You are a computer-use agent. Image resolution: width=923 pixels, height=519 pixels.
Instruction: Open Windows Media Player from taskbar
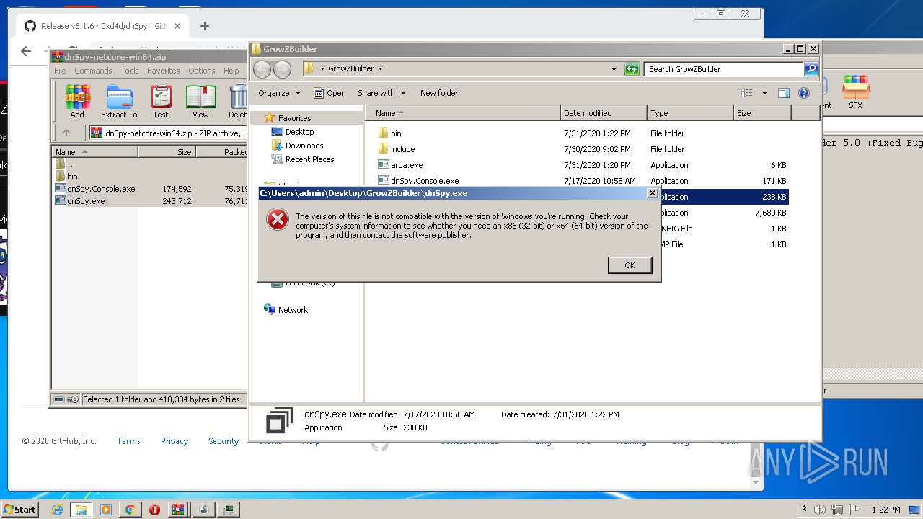point(106,510)
